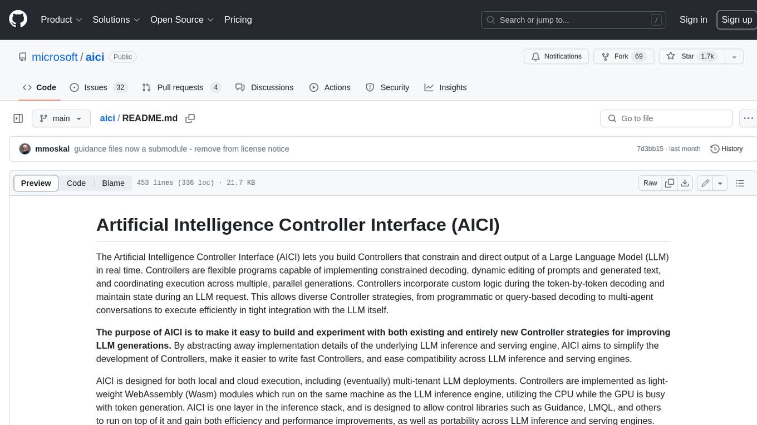Select the Blame view
757x425 pixels.
113,183
